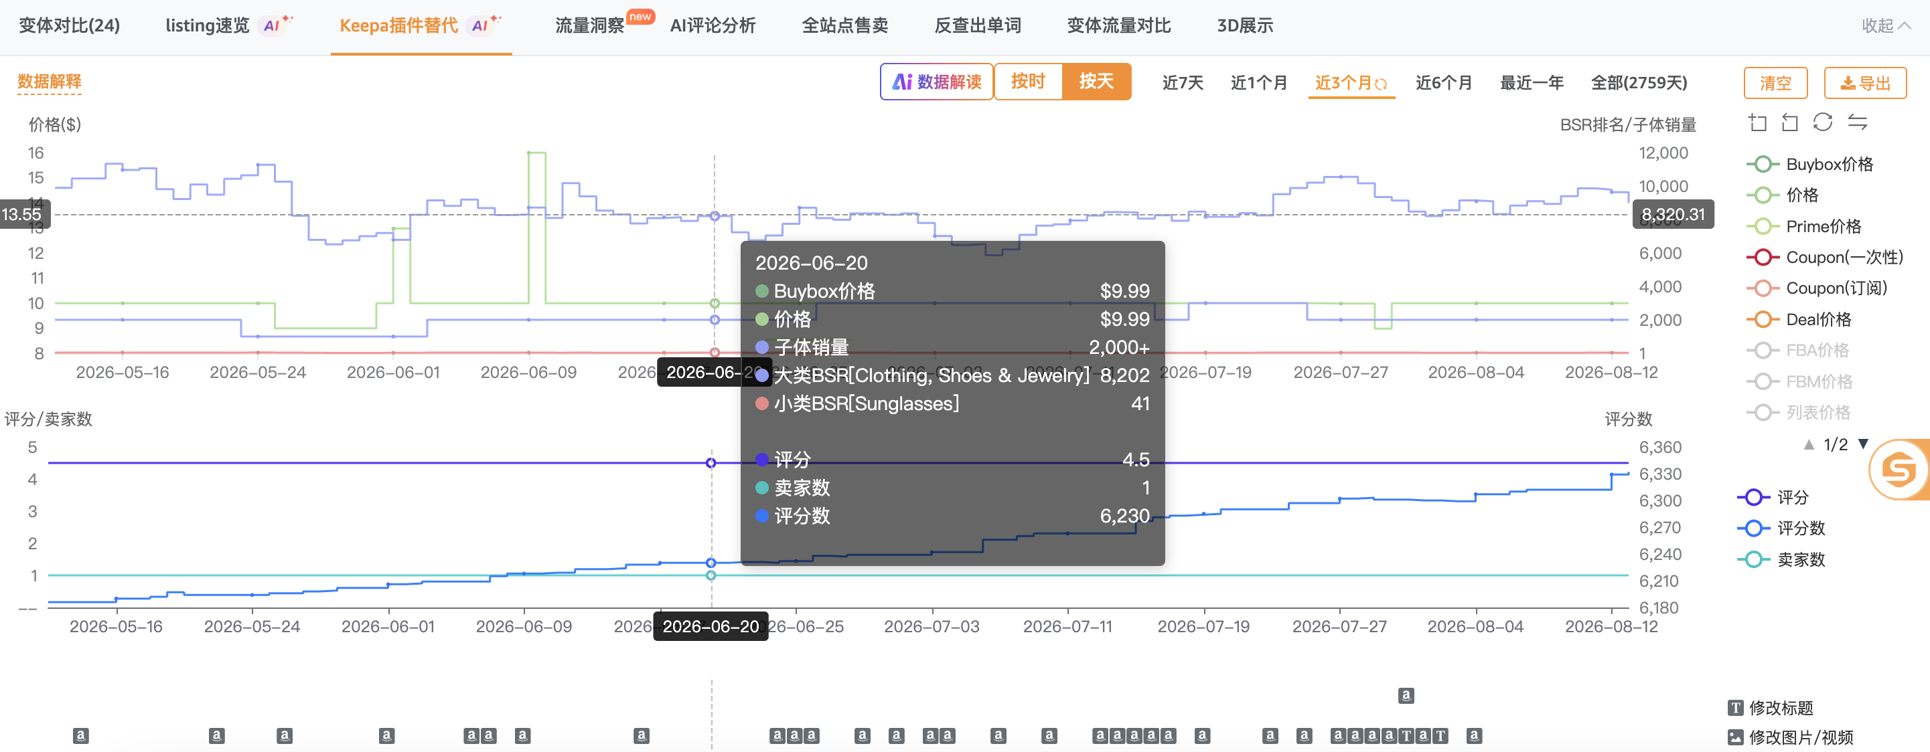The image size is (1930, 752).
Task: Toggle the Prime价格 legend series
Action: point(1803,226)
